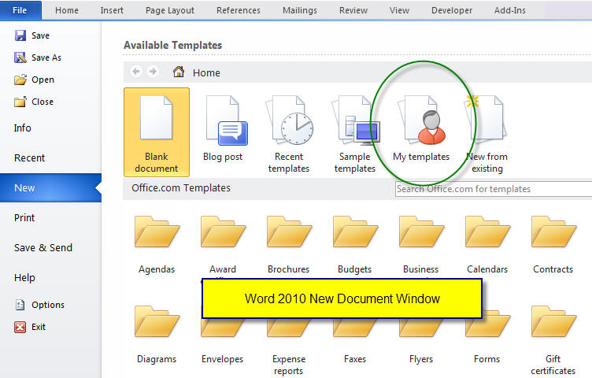Click Home text in the templates breadcrumb
The height and width of the screenshot is (378, 592).
click(206, 72)
